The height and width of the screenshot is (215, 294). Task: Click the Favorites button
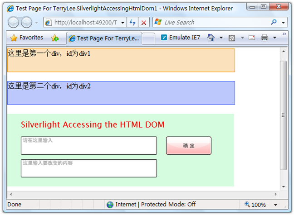tap(26, 38)
